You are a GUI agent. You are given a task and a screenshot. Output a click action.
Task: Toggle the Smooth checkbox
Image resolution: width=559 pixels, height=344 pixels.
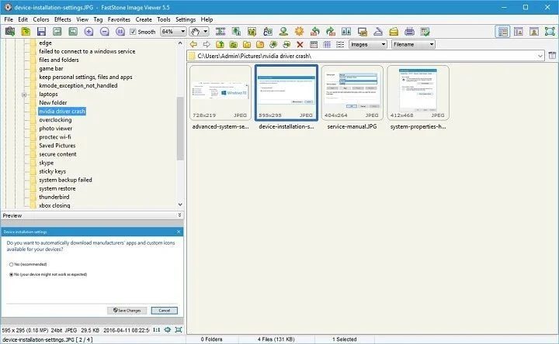pos(133,32)
